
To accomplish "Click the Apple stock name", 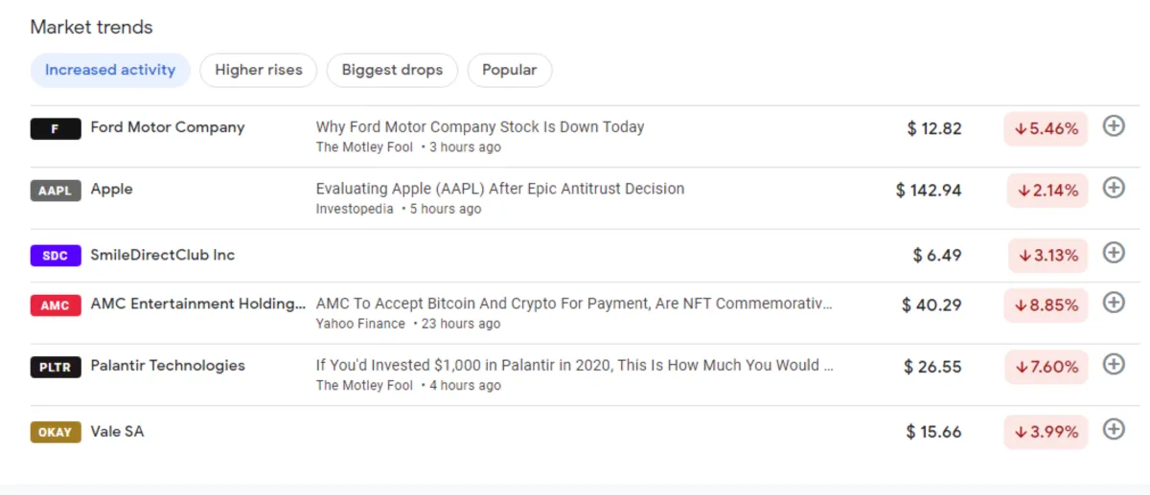I will coord(111,190).
